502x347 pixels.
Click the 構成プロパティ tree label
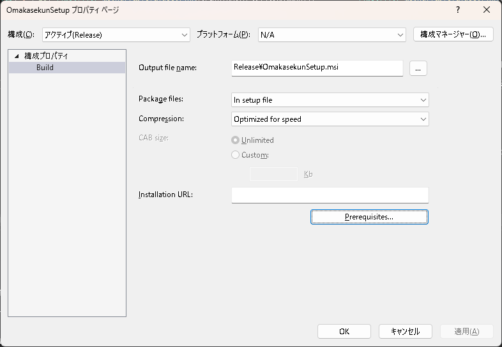point(46,56)
